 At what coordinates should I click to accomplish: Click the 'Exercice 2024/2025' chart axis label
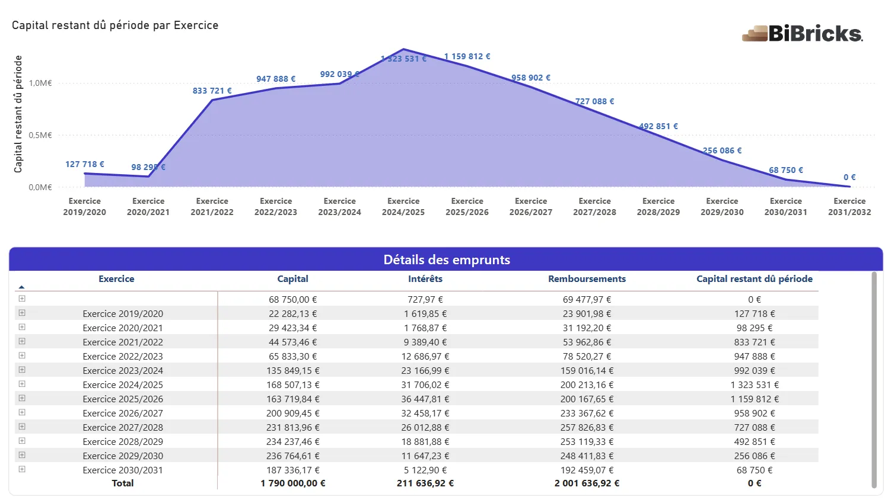tap(403, 207)
